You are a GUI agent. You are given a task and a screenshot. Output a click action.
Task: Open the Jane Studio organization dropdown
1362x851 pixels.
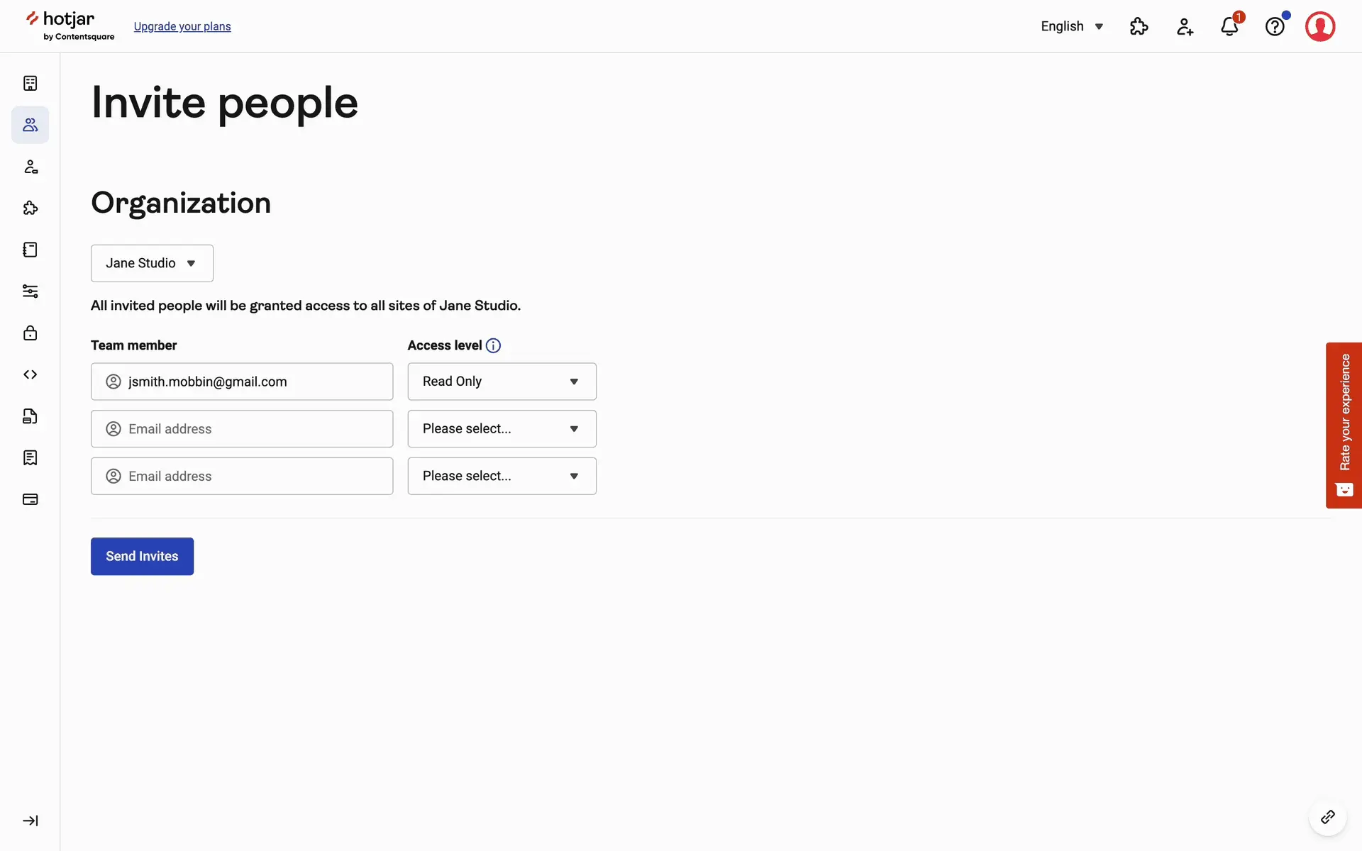point(152,263)
